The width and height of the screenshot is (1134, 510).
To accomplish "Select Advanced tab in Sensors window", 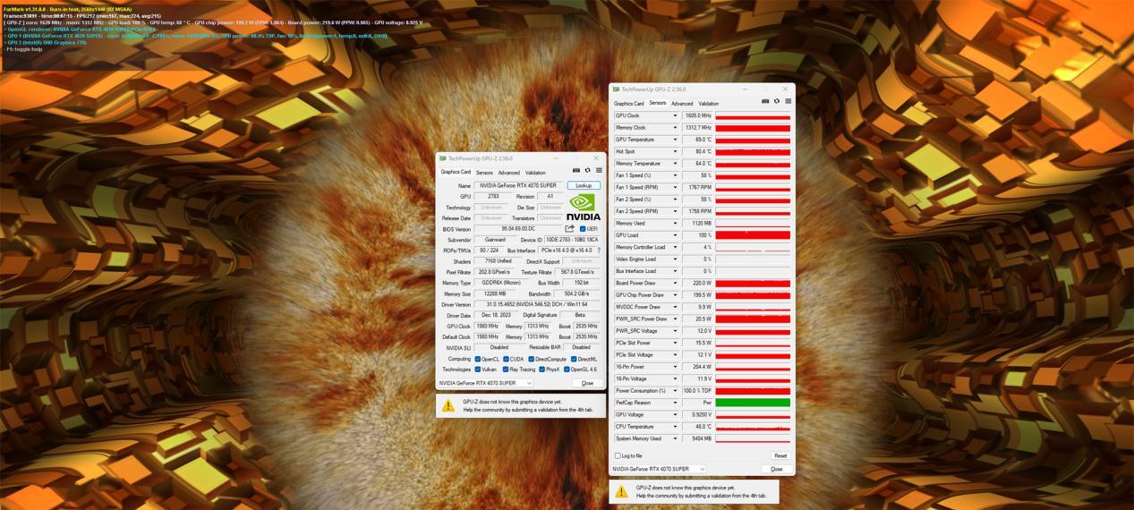I will tap(682, 104).
